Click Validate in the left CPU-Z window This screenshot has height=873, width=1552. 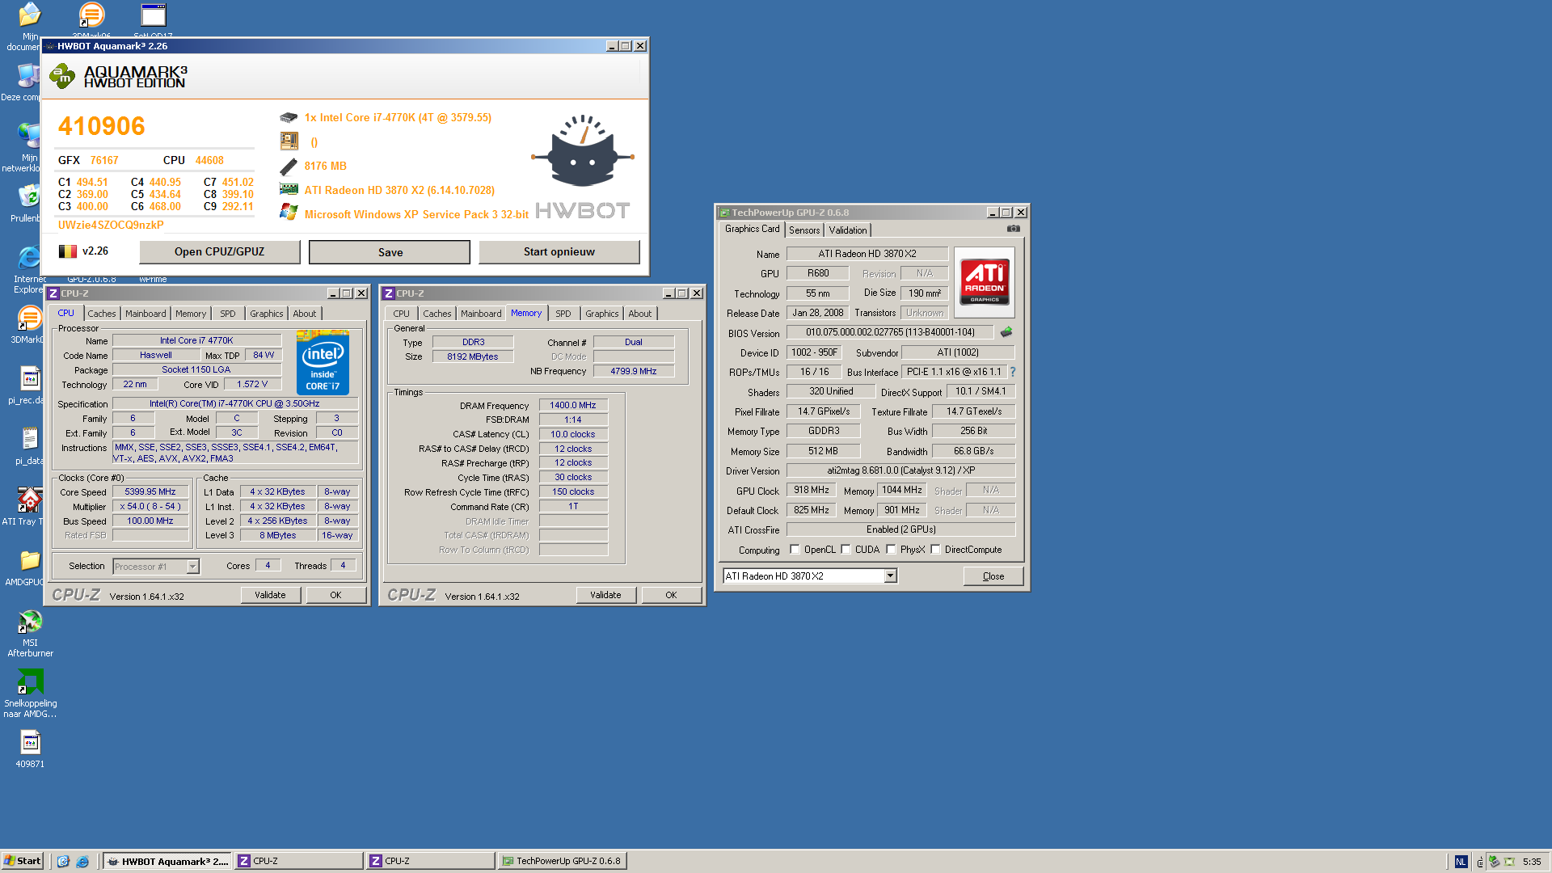pos(271,595)
